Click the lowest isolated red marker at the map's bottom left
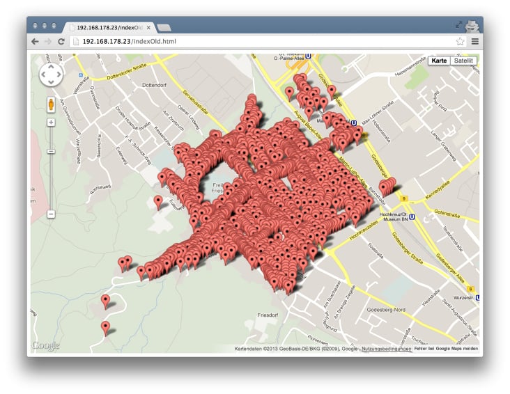The image size is (510, 394). coord(105,328)
